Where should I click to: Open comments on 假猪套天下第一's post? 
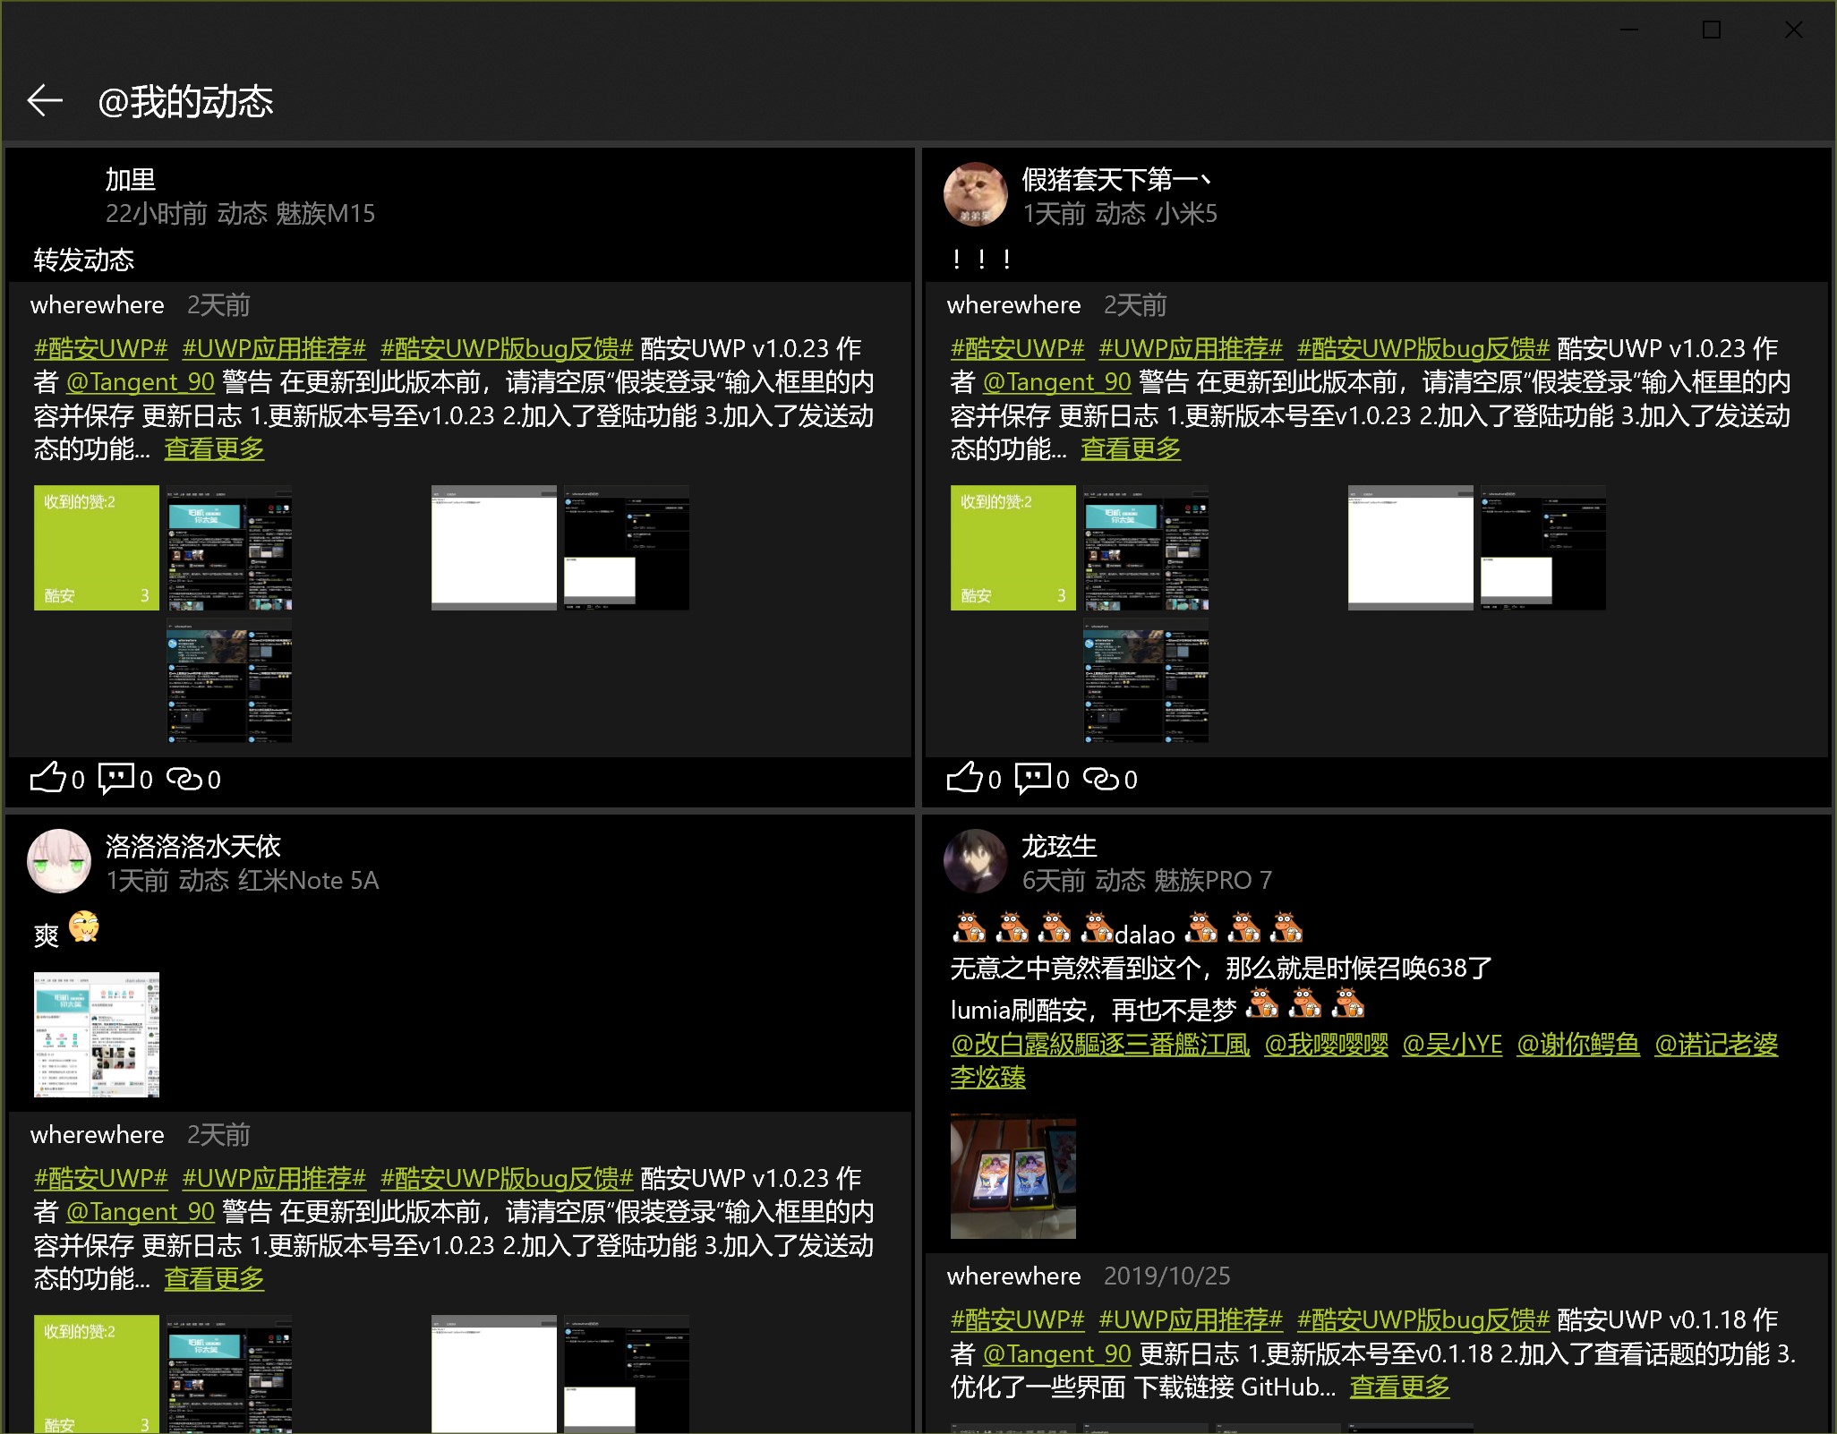point(1033,778)
